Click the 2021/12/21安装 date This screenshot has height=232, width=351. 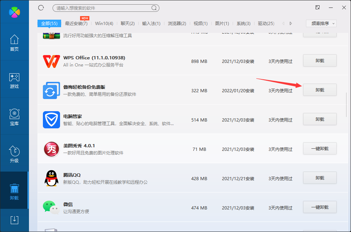238,179
